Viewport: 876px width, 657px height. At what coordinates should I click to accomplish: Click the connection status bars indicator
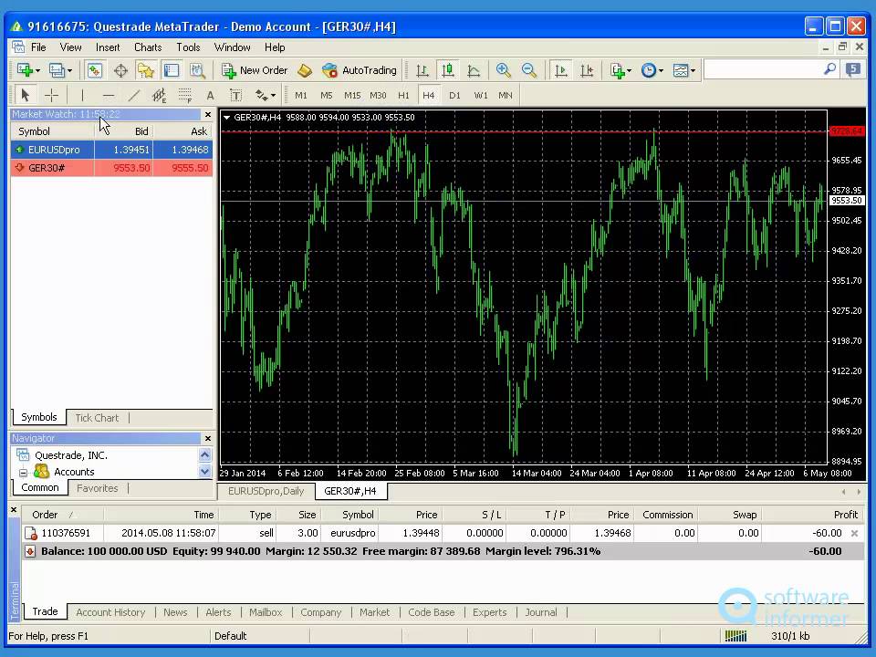(x=735, y=636)
